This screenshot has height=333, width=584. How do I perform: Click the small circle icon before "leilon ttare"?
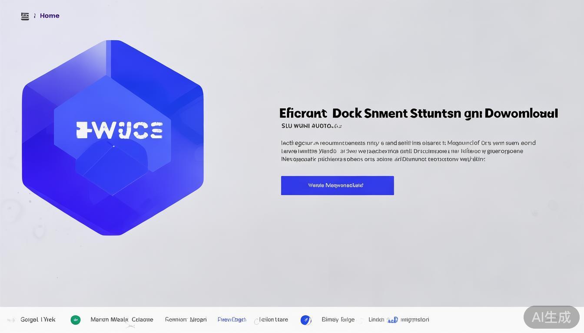pyautogui.click(x=256, y=321)
